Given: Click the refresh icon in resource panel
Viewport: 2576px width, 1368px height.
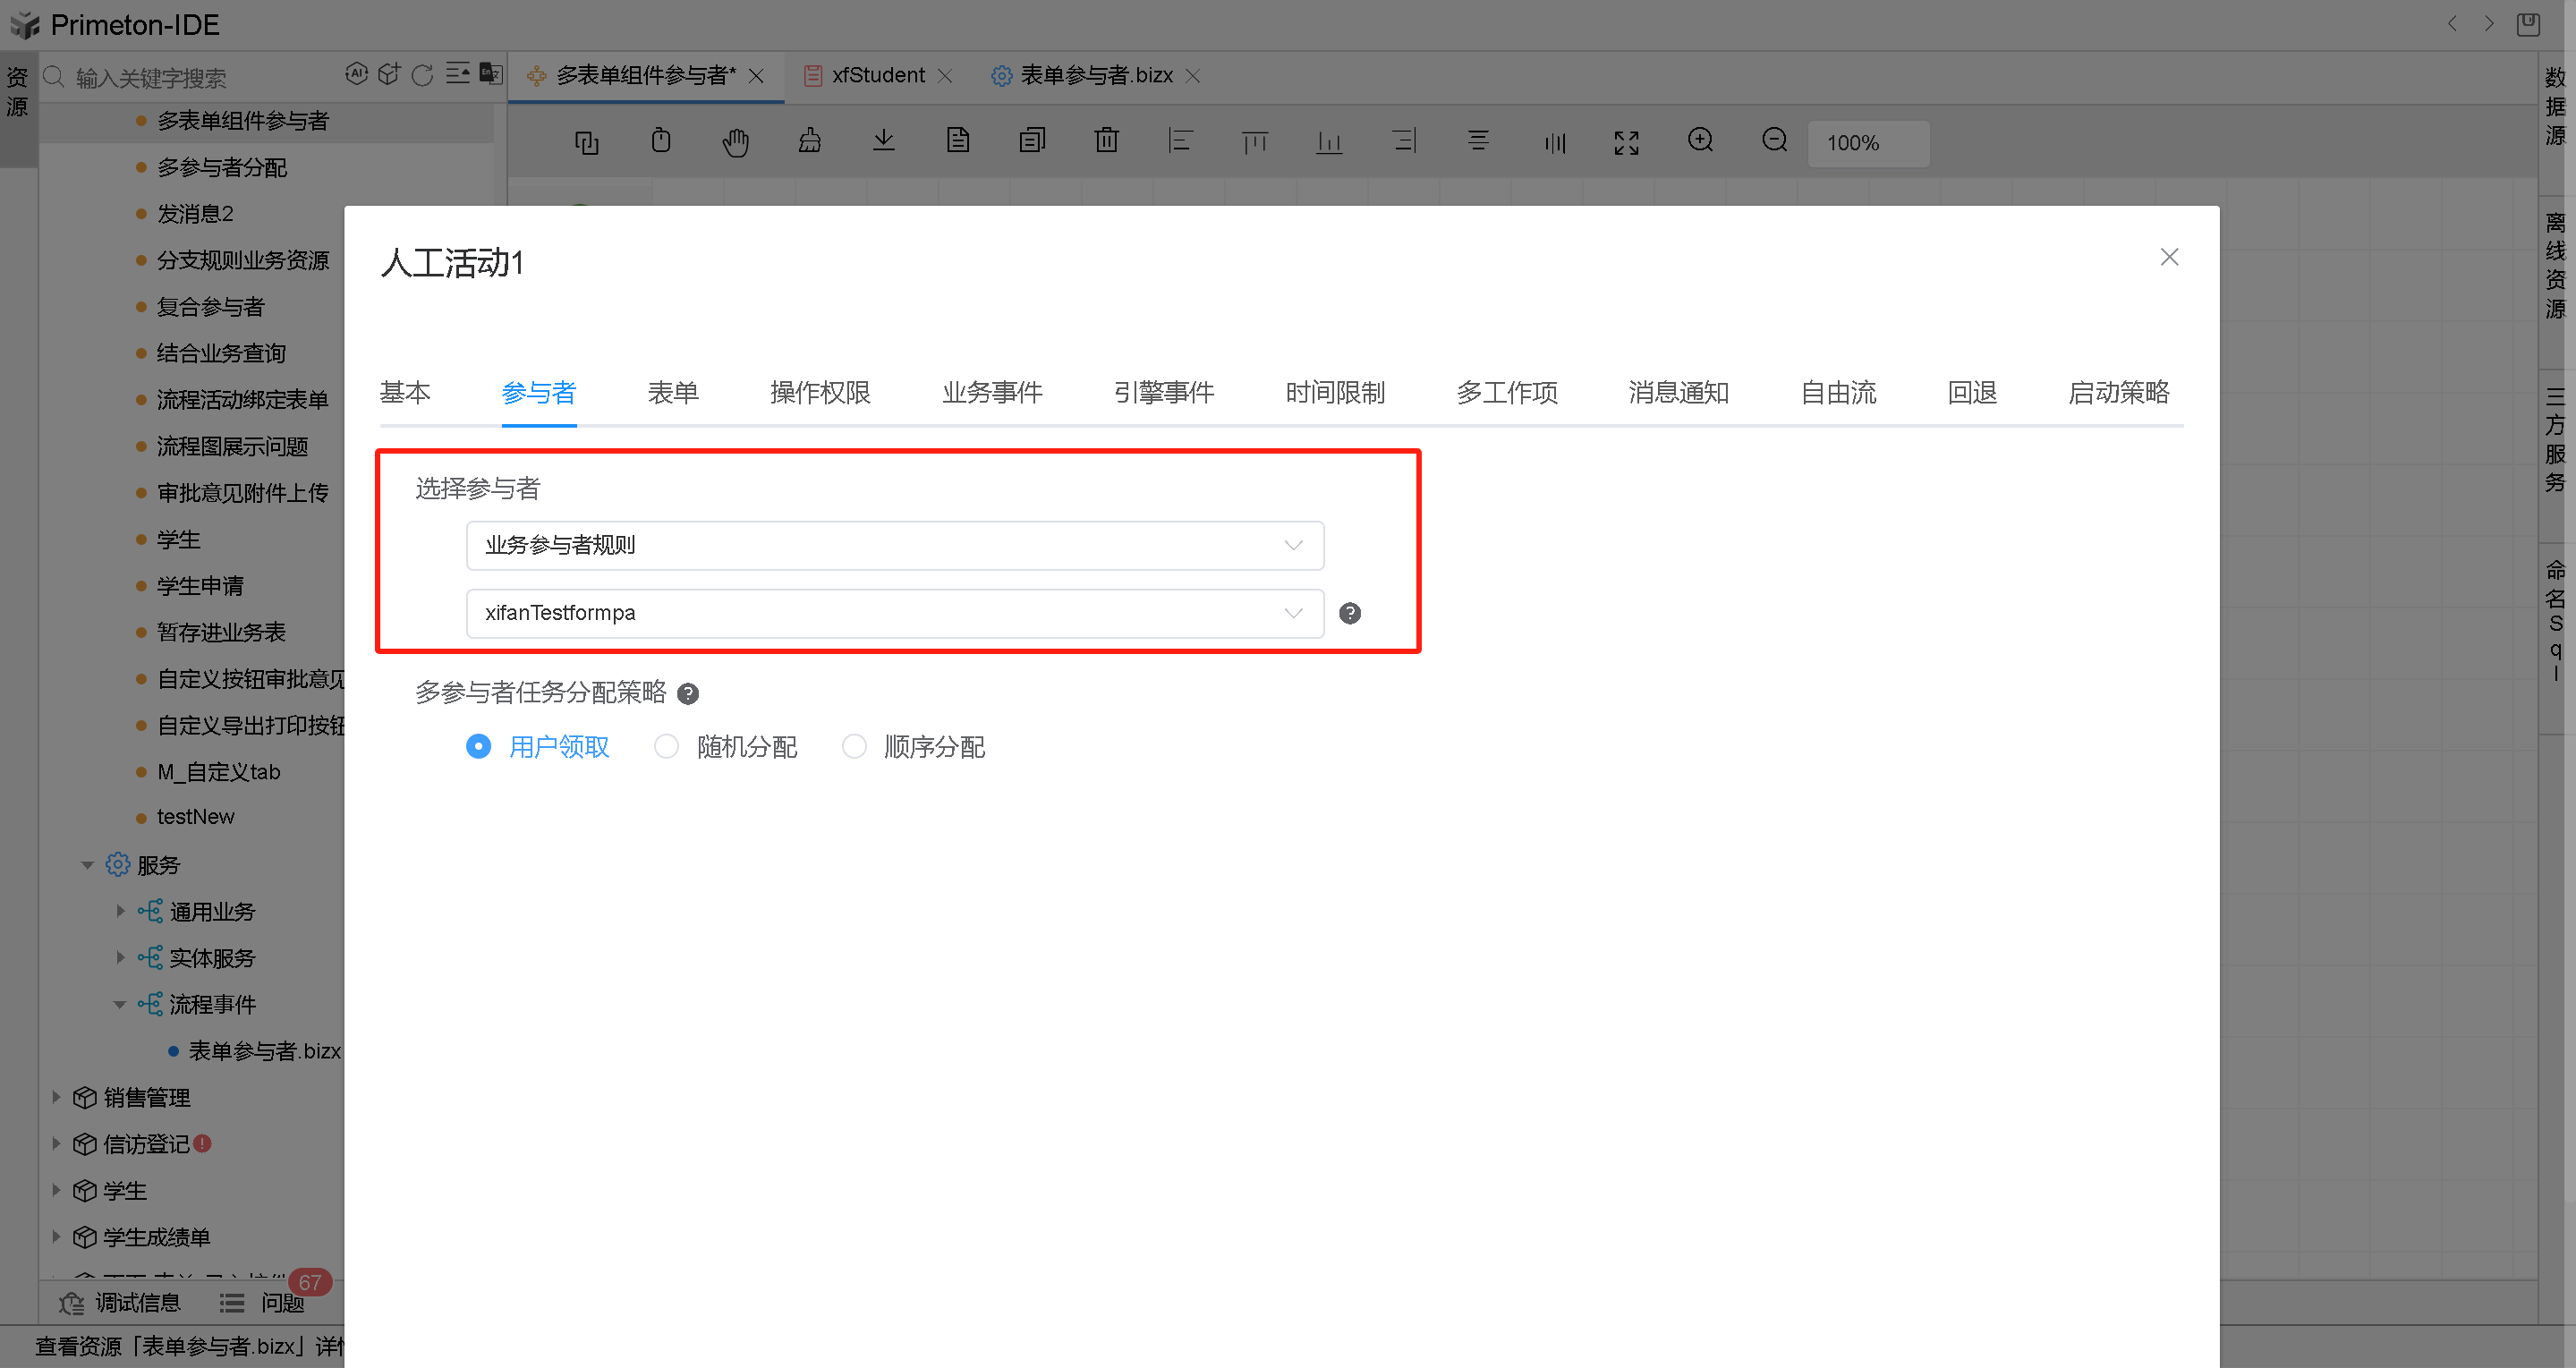Looking at the screenshot, I should tap(422, 75).
